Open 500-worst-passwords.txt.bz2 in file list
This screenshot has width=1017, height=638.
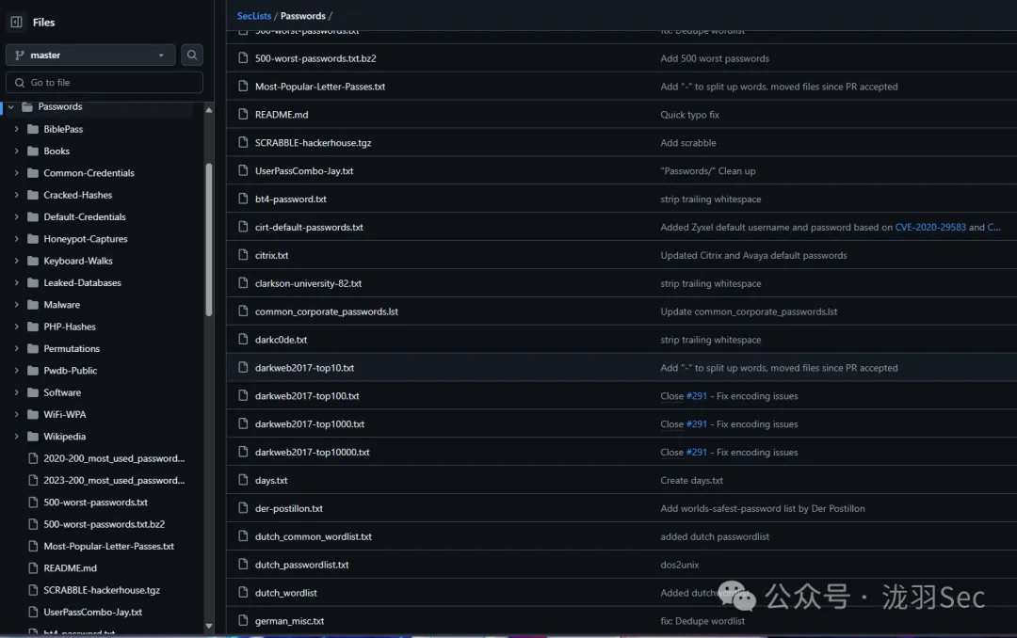(315, 58)
